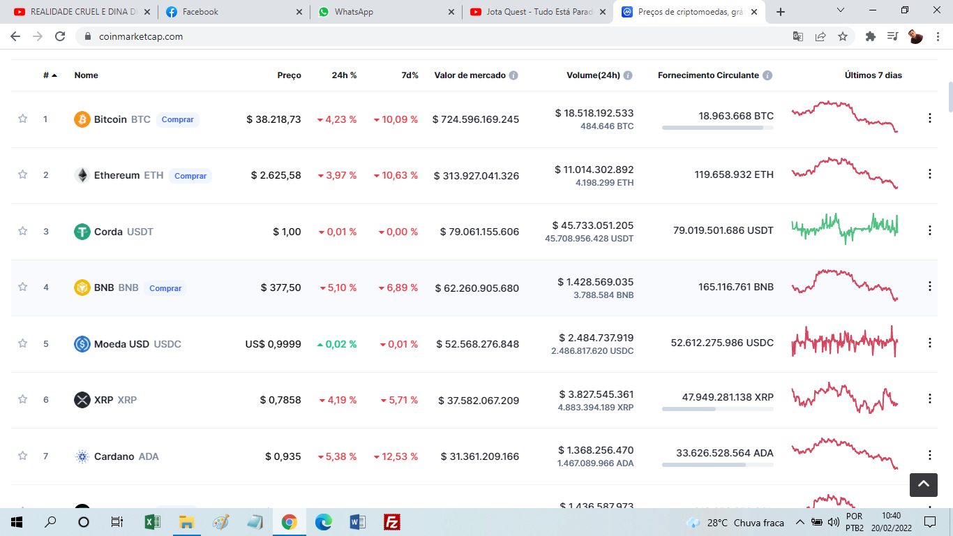Open the Cardano coin name link
953x536 pixels.
coord(114,456)
